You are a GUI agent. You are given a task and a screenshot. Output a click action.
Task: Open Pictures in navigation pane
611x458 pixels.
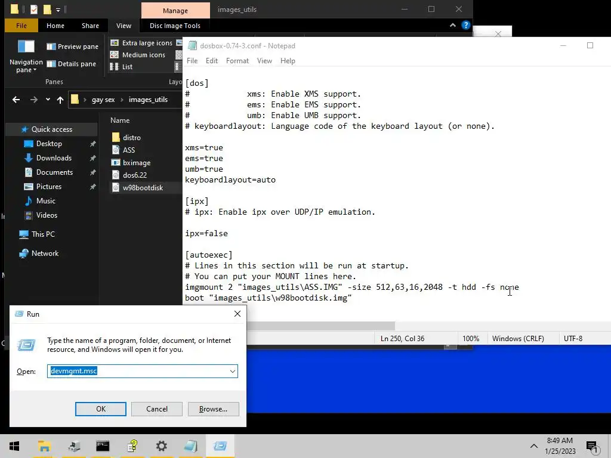pos(49,187)
